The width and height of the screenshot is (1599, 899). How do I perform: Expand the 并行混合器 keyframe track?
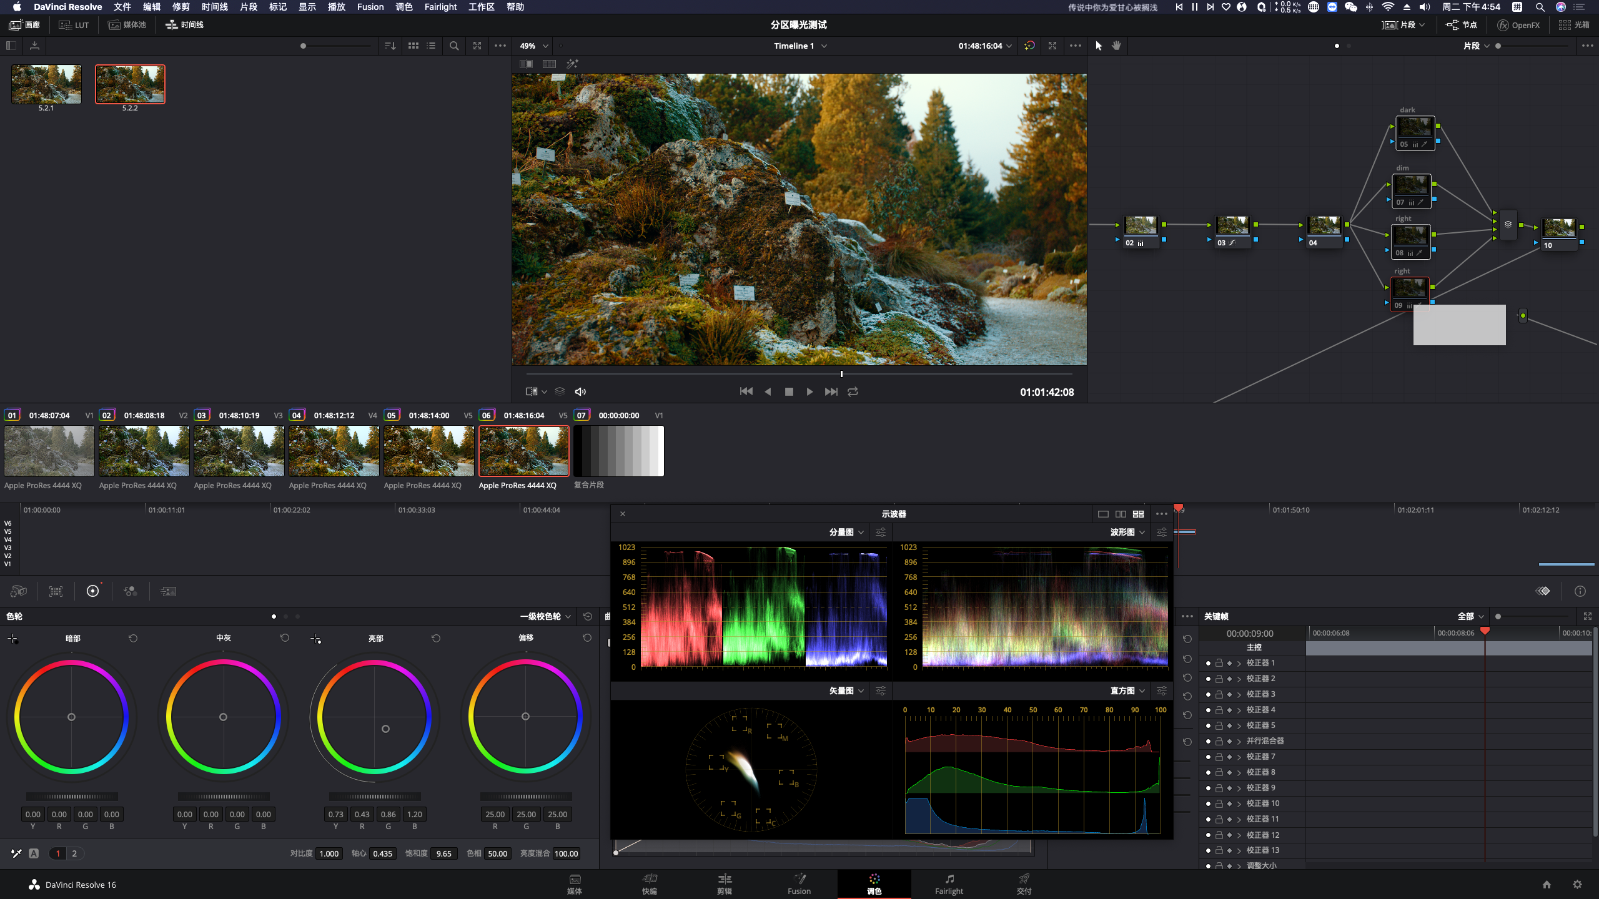1239,741
